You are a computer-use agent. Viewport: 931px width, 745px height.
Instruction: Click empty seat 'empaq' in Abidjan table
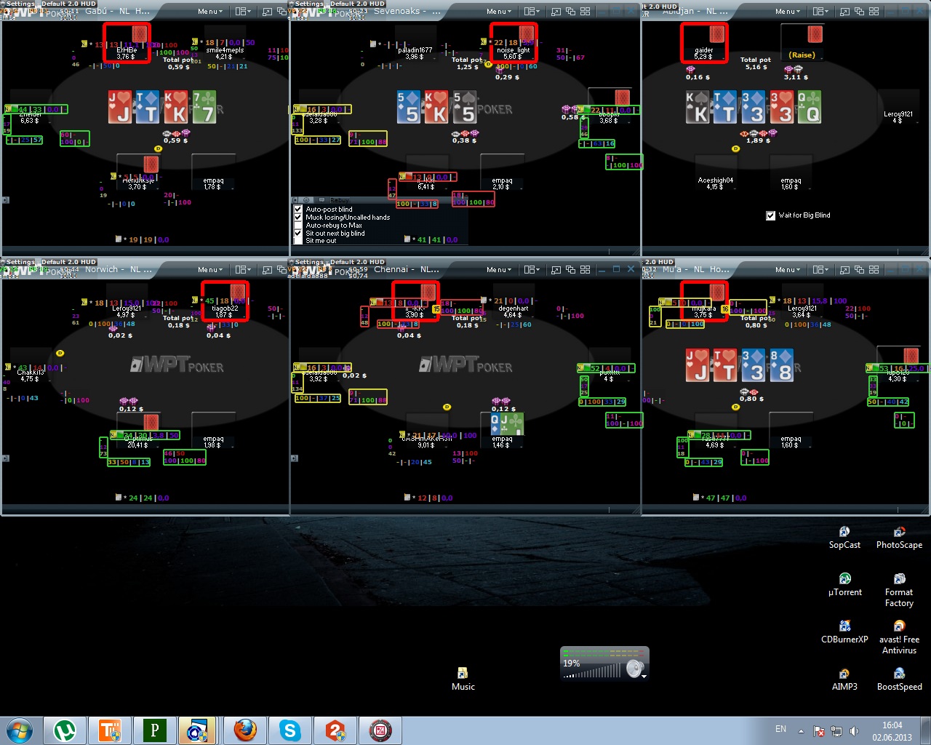pos(791,172)
